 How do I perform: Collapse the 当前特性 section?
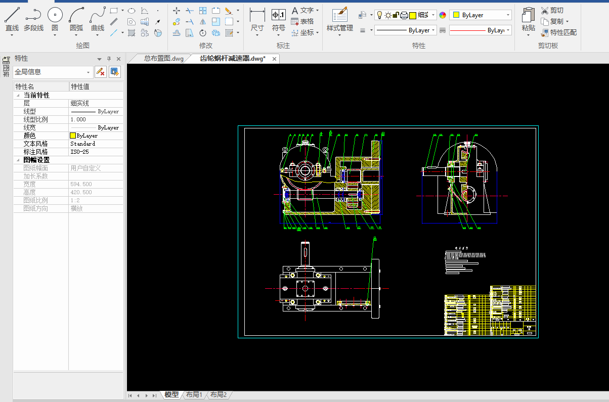pos(19,95)
